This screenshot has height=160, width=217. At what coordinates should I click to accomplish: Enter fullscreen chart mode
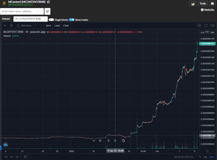point(206,26)
